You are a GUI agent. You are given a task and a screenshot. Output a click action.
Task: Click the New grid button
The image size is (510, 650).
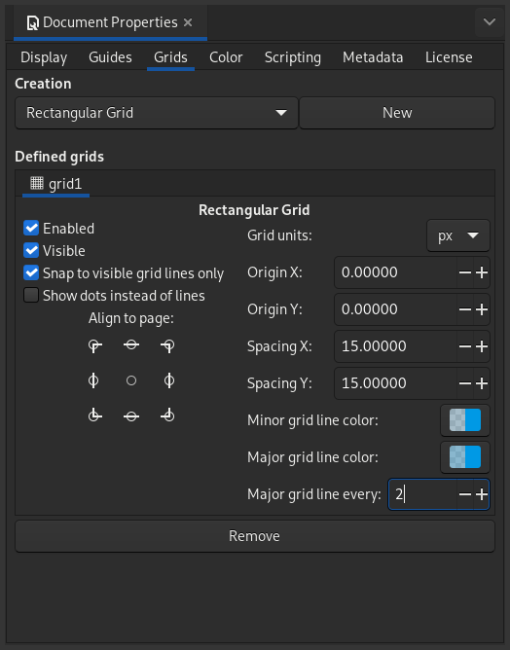(397, 113)
